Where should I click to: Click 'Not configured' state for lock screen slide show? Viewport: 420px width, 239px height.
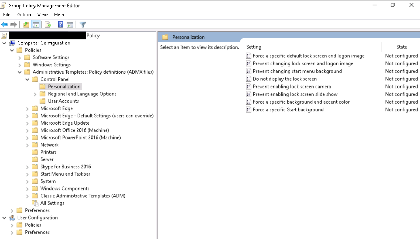coord(401,94)
